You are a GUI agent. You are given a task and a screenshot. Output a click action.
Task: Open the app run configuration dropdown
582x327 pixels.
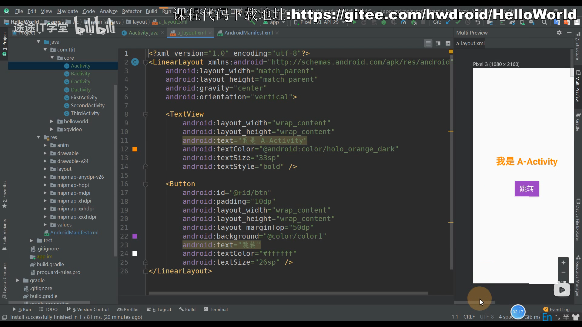click(x=274, y=22)
